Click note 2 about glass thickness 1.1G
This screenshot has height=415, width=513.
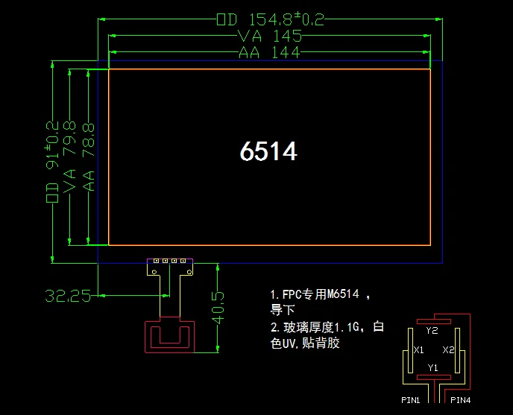pos(327,335)
